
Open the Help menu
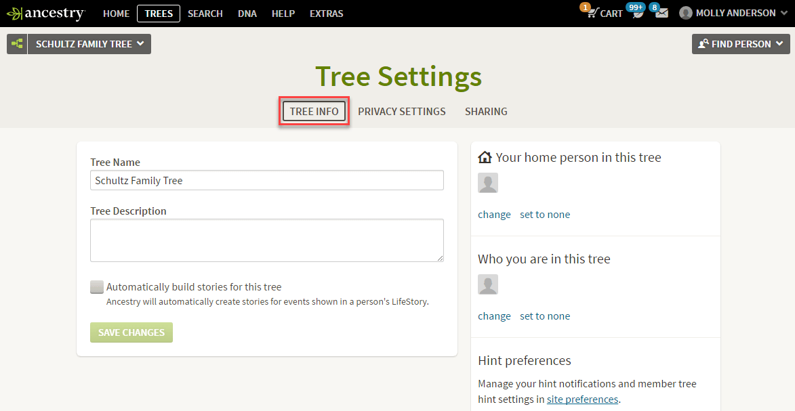pyautogui.click(x=283, y=14)
